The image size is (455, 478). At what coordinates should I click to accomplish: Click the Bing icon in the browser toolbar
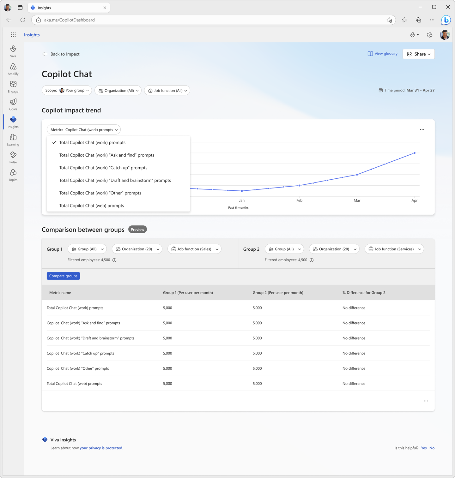coord(446,20)
